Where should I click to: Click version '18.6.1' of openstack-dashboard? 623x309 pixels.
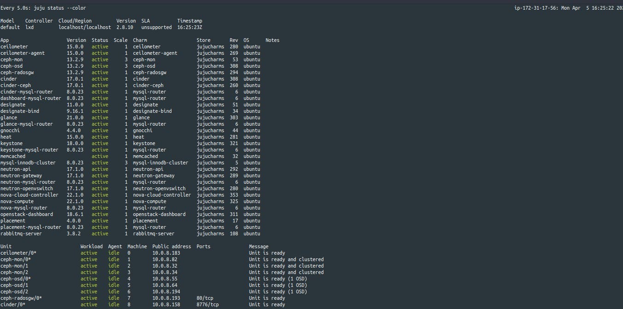click(75, 214)
